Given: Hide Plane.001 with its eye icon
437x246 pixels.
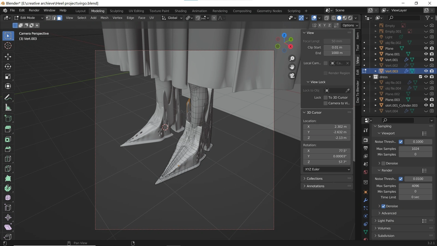Looking at the screenshot, I should pyautogui.click(x=426, y=54).
